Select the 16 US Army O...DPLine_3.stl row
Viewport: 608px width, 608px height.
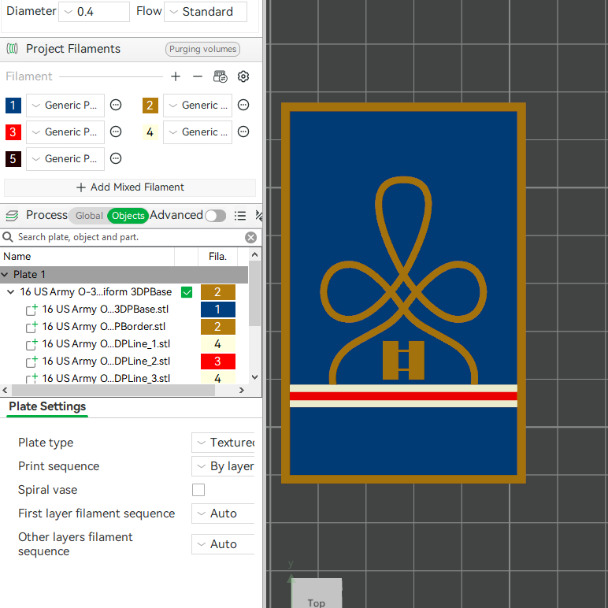(124, 378)
